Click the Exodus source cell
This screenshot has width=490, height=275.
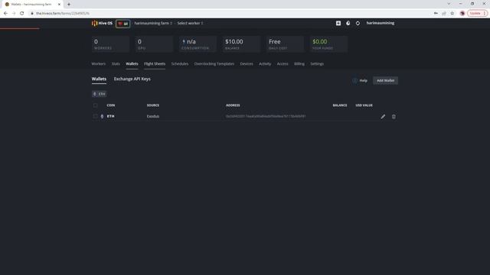[x=153, y=116]
